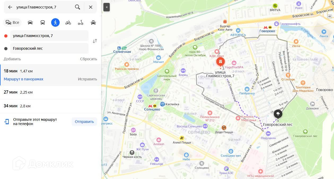Open the BRITVA barbershop marker
The height and width of the screenshot is (179, 334).
click(275, 6)
